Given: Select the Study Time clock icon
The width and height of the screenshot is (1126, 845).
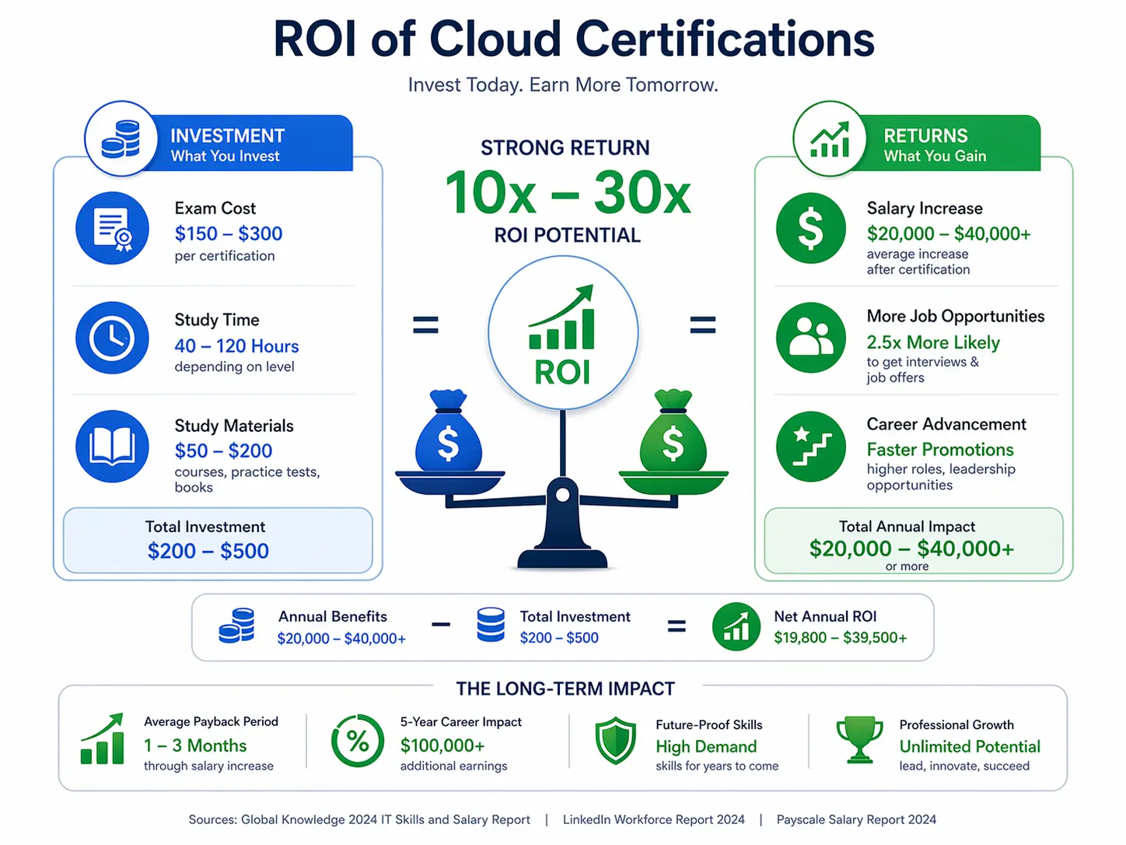Looking at the screenshot, I should [112, 338].
